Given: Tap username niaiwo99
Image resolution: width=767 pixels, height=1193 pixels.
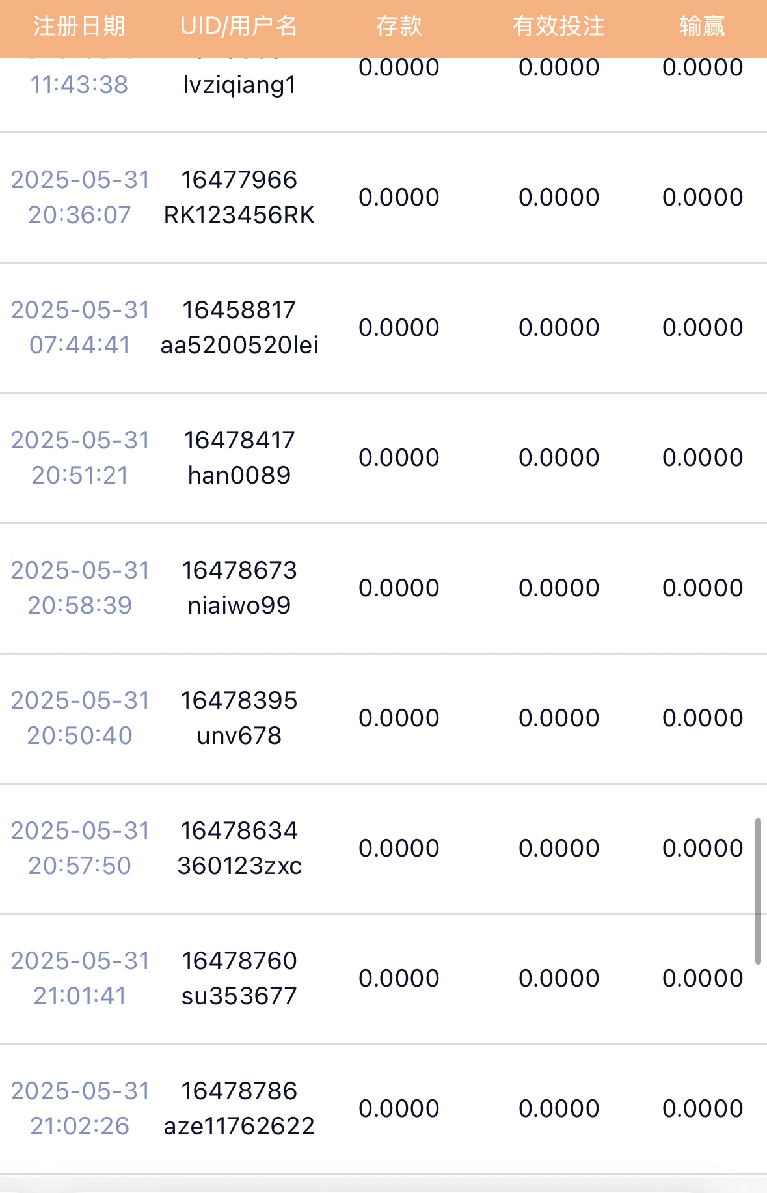Looking at the screenshot, I should pyautogui.click(x=239, y=605).
